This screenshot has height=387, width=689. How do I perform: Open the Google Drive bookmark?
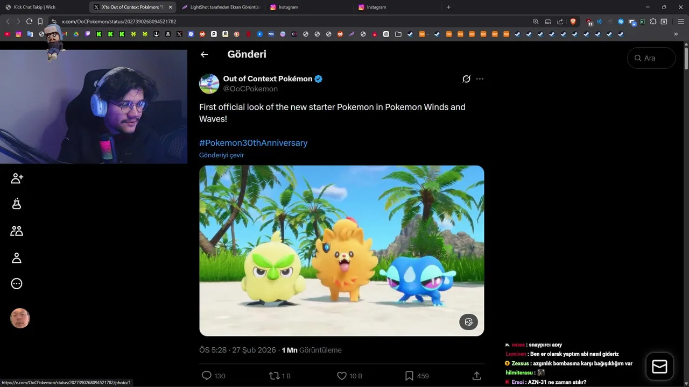coord(76,34)
